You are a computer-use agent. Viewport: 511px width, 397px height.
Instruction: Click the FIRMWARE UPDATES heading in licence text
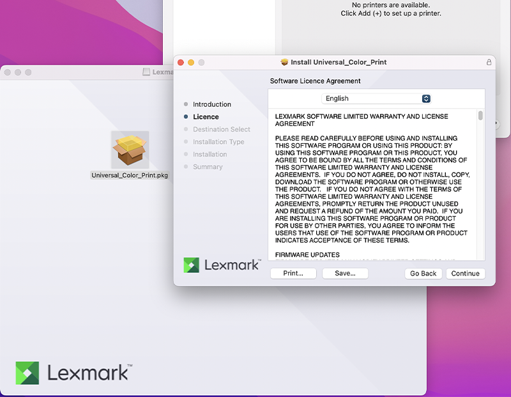(x=307, y=255)
